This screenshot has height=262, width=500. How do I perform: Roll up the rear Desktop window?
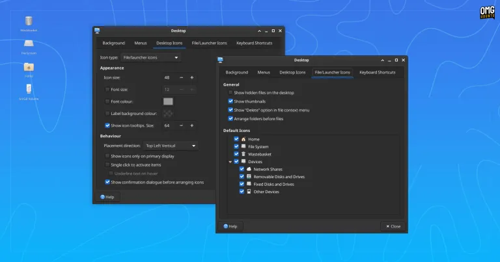[x=259, y=31]
